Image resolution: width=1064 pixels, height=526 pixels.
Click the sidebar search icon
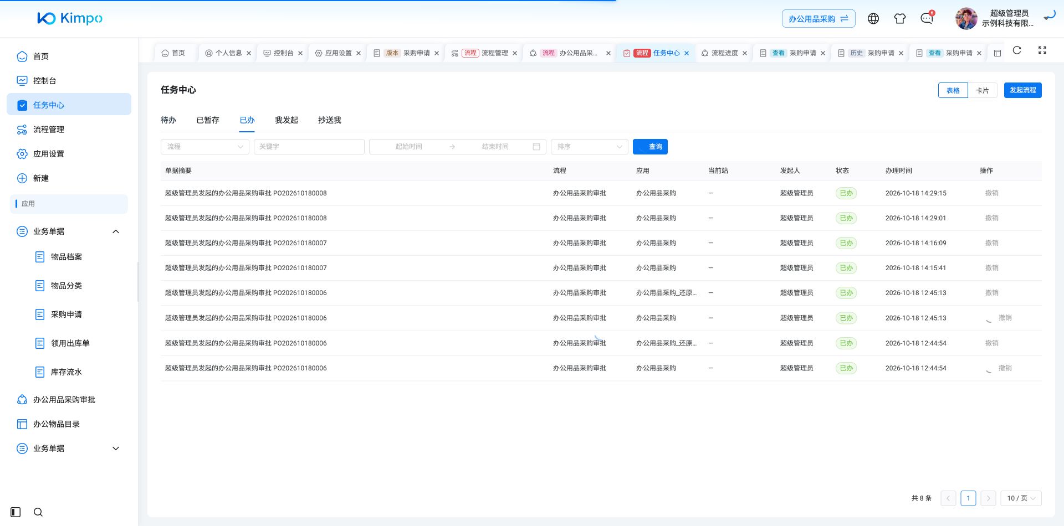[x=38, y=512]
